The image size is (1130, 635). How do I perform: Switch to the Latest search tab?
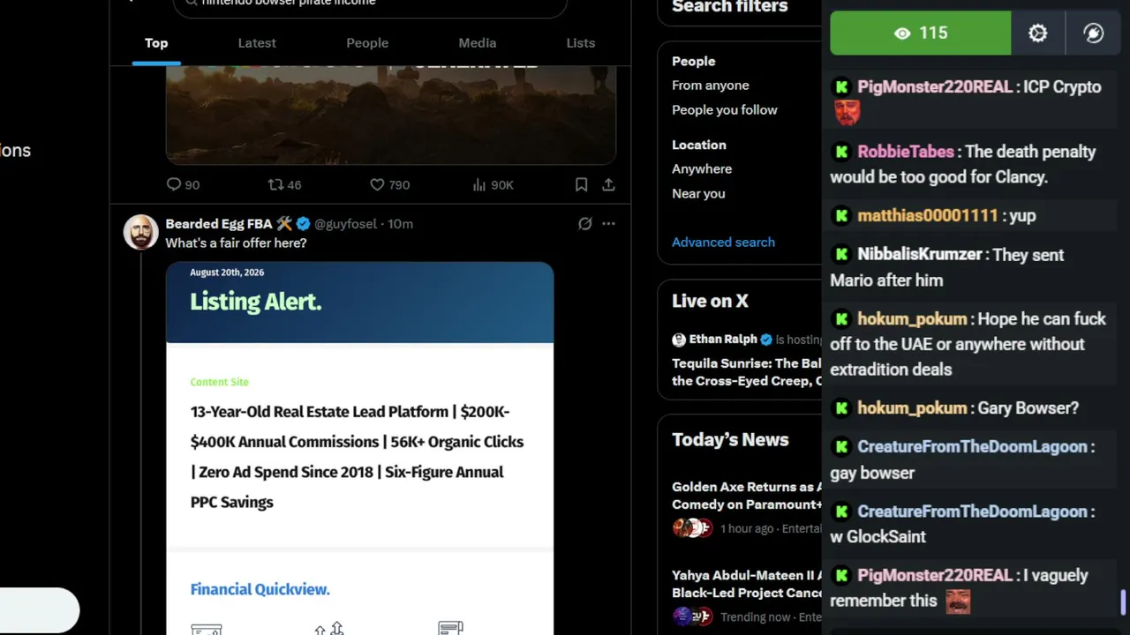click(x=257, y=43)
